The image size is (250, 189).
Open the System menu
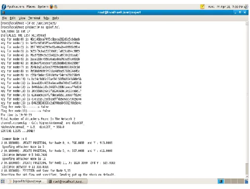[43, 7]
